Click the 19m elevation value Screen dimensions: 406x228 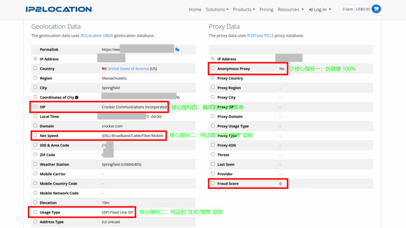pos(106,203)
